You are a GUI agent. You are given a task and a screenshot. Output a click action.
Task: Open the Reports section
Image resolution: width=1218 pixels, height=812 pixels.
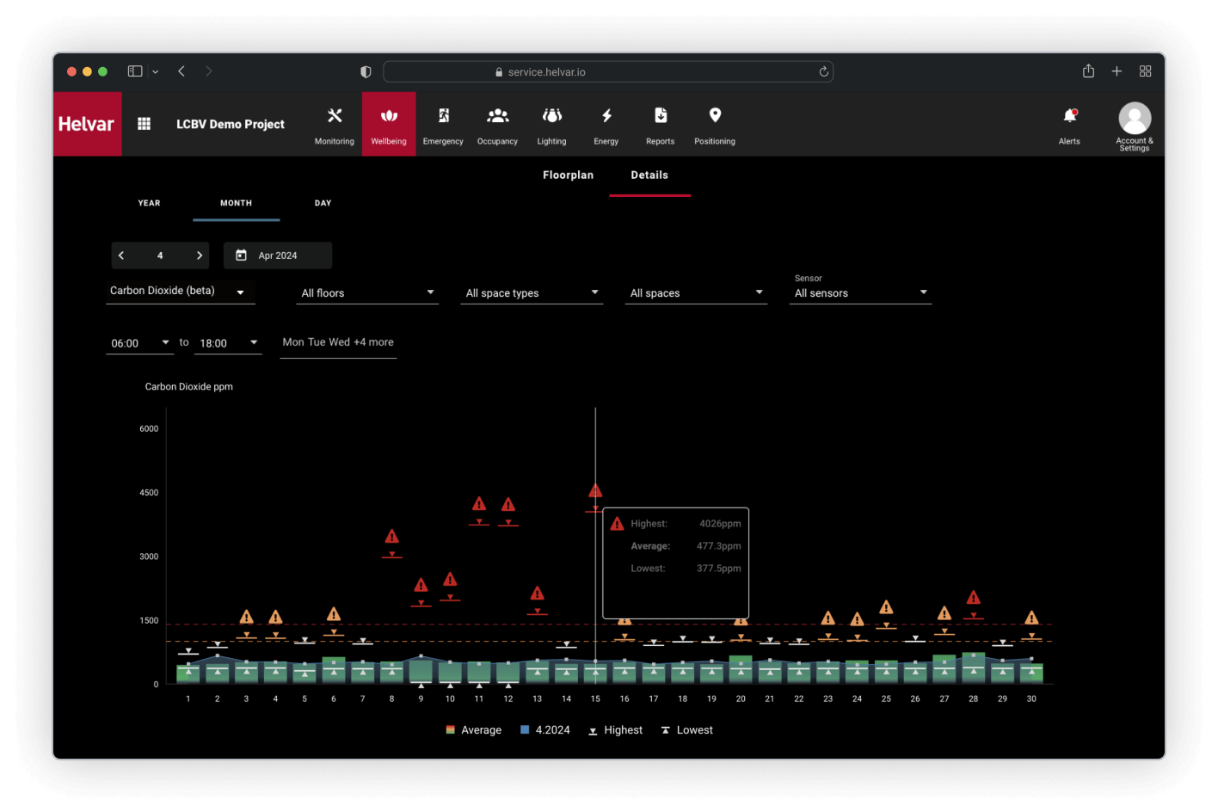[660, 125]
